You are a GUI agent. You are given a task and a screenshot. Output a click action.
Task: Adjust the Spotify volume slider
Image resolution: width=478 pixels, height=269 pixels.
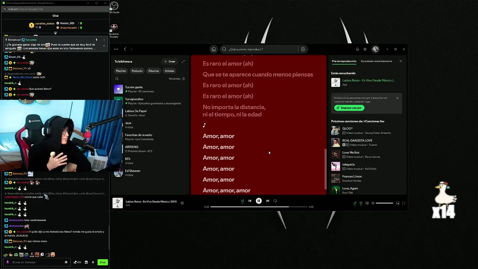[x=384, y=203]
